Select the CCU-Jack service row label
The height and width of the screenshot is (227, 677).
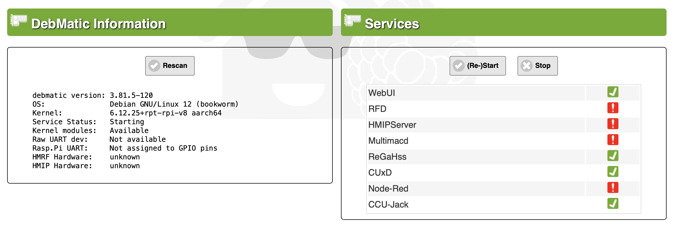(x=388, y=204)
